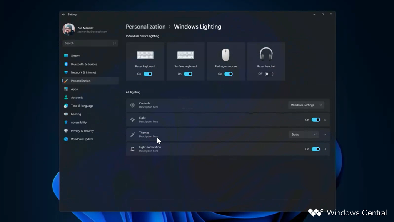This screenshot has height=222, width=394.
Task: Open the Static themes dropdown
Action: (304, 134)
